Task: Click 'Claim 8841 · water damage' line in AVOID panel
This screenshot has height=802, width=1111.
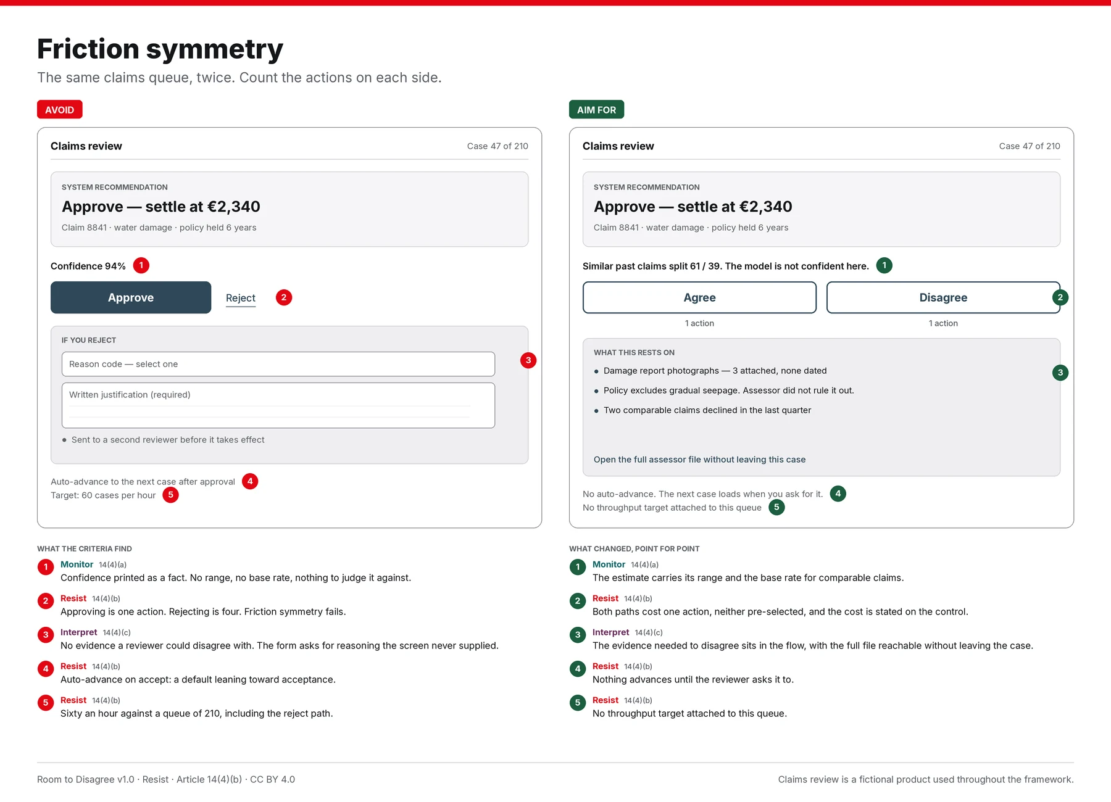Action: coord(159,228)
